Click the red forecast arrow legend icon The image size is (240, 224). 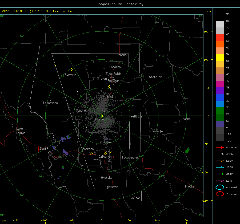(x=220, y=147)
